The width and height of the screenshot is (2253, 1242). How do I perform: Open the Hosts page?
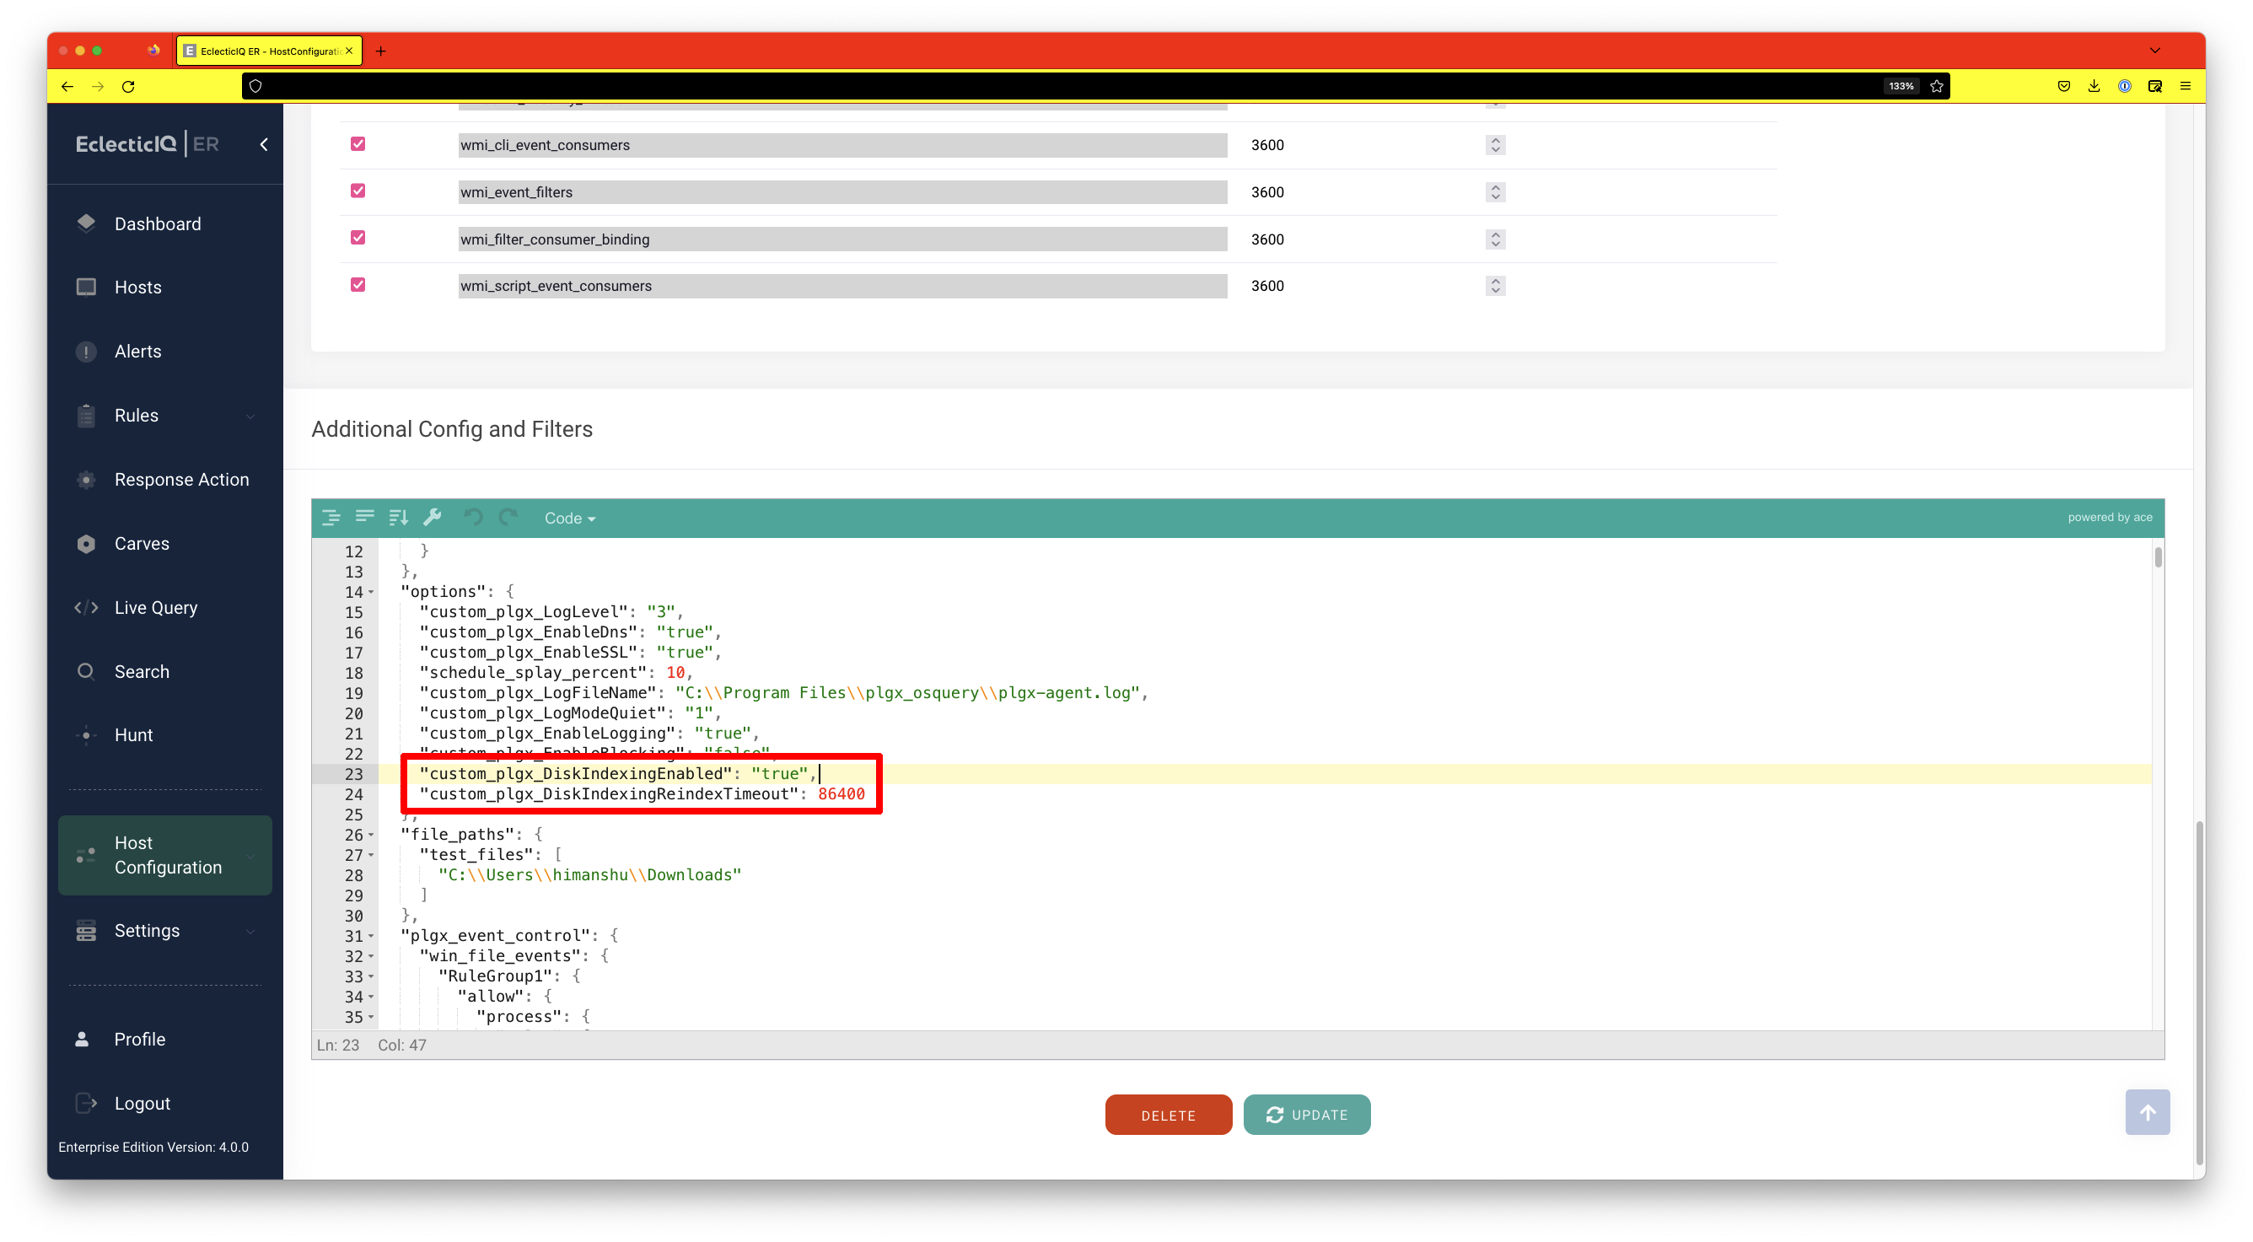137,287
